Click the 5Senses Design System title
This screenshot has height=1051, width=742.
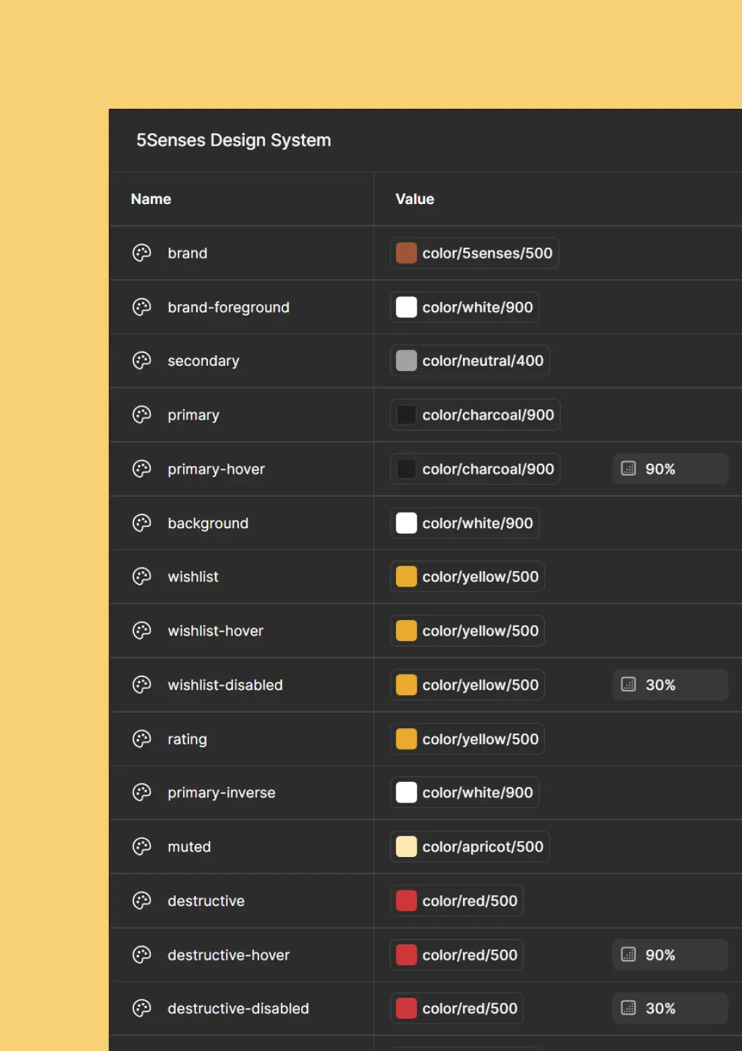tap(233, 140)
